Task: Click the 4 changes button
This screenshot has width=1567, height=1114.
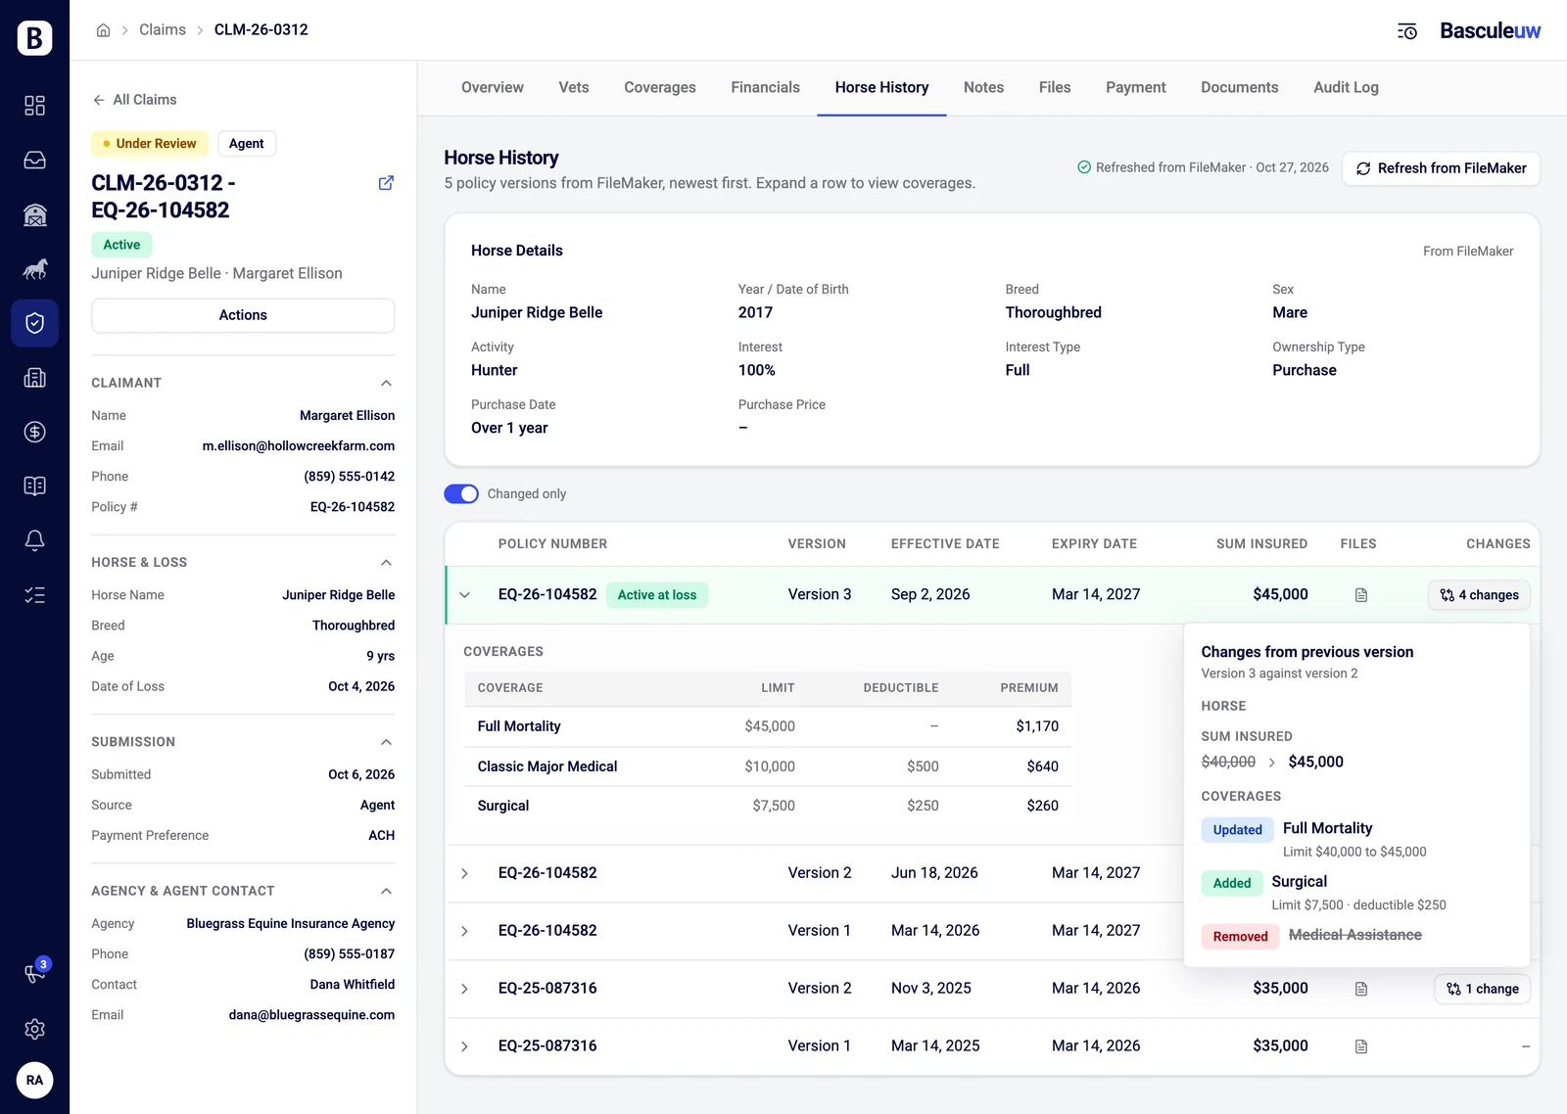Action: click(x=1479, y=595)
